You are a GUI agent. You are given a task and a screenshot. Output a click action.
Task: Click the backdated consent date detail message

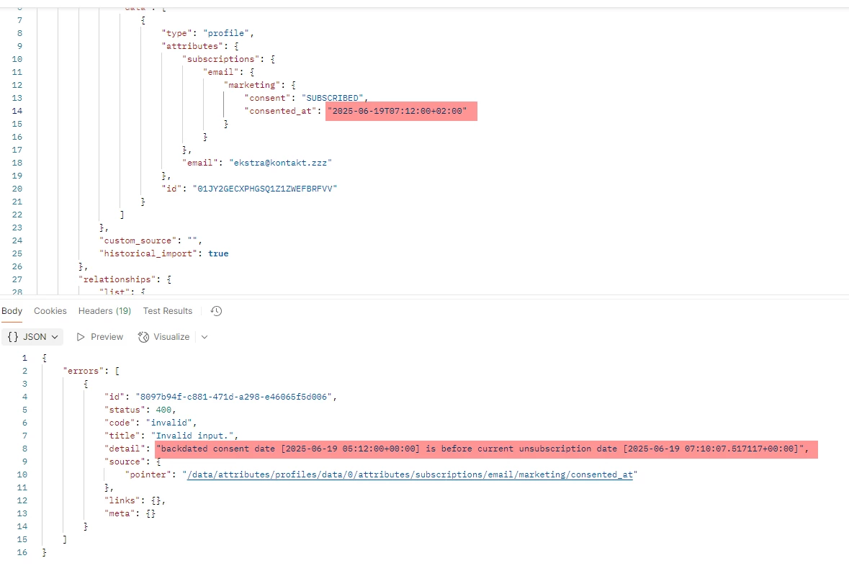coord(480,449)
